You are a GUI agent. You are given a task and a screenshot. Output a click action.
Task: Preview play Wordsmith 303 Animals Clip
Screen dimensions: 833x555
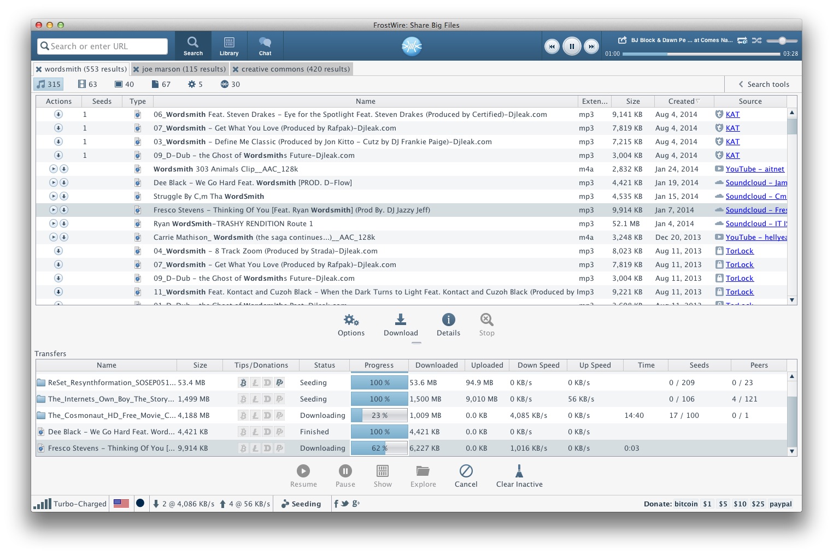point(54,169)
